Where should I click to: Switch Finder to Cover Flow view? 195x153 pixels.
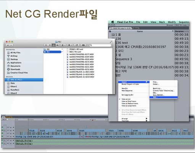click(58, 45)
